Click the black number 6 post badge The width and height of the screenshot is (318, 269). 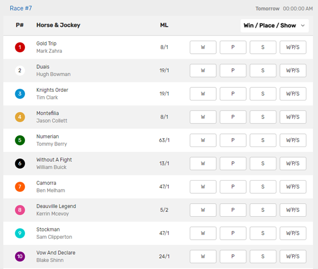(20, 164)
